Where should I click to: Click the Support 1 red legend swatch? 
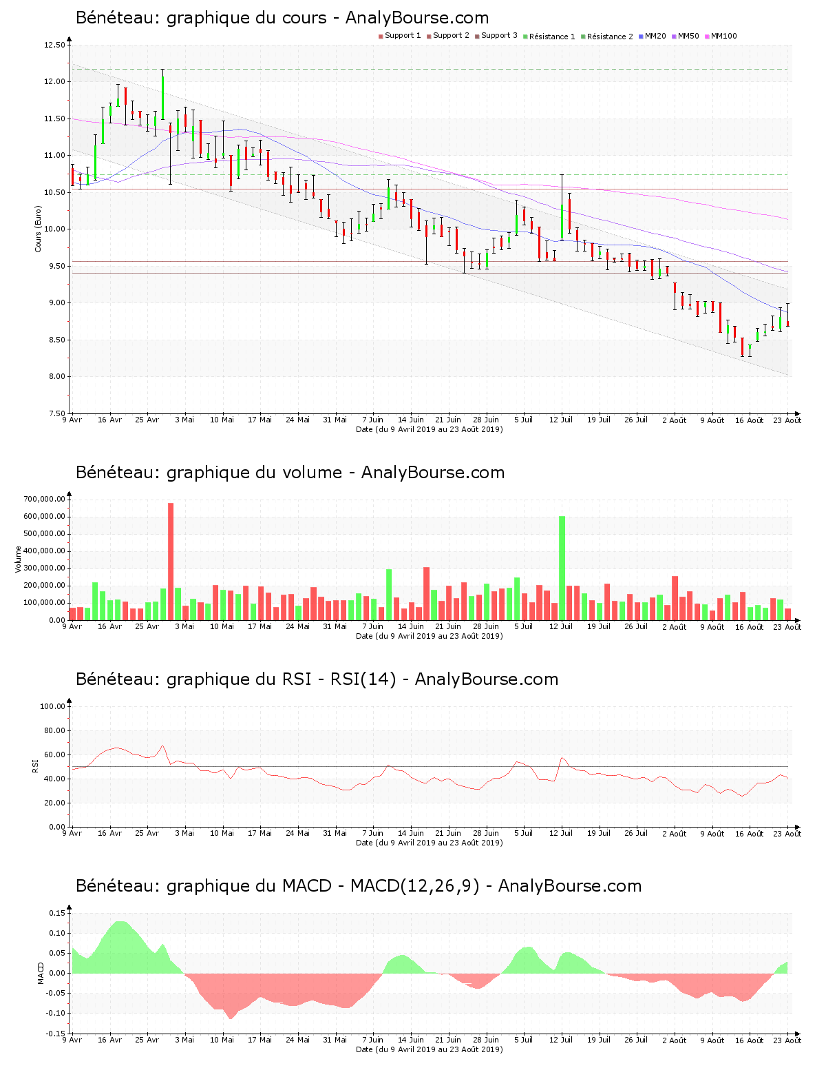[381, 37]
